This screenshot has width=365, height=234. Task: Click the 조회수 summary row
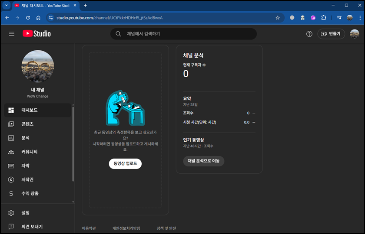coord(219,113)
